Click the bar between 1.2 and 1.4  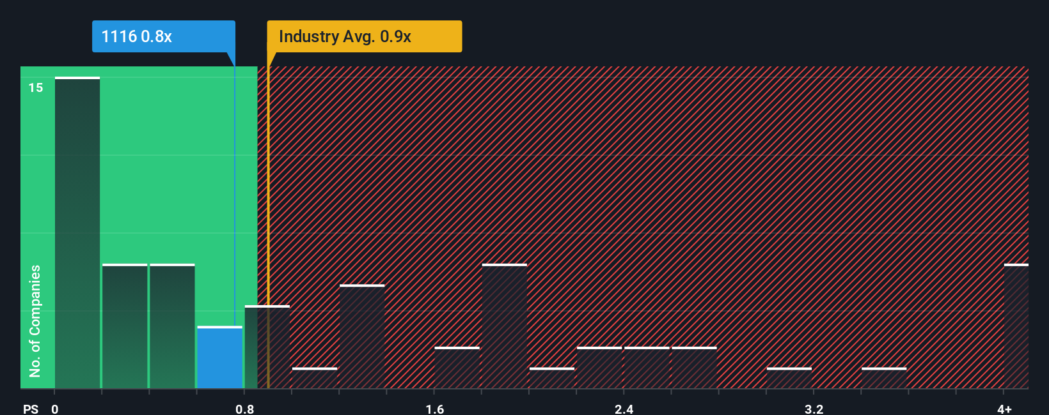(362, 336)
